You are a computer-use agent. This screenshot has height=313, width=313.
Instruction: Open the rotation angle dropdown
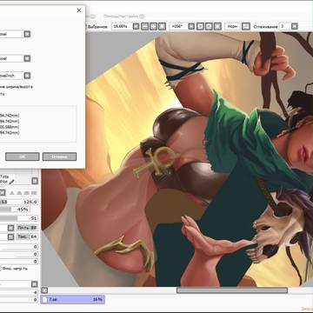(x=191, y=26)
